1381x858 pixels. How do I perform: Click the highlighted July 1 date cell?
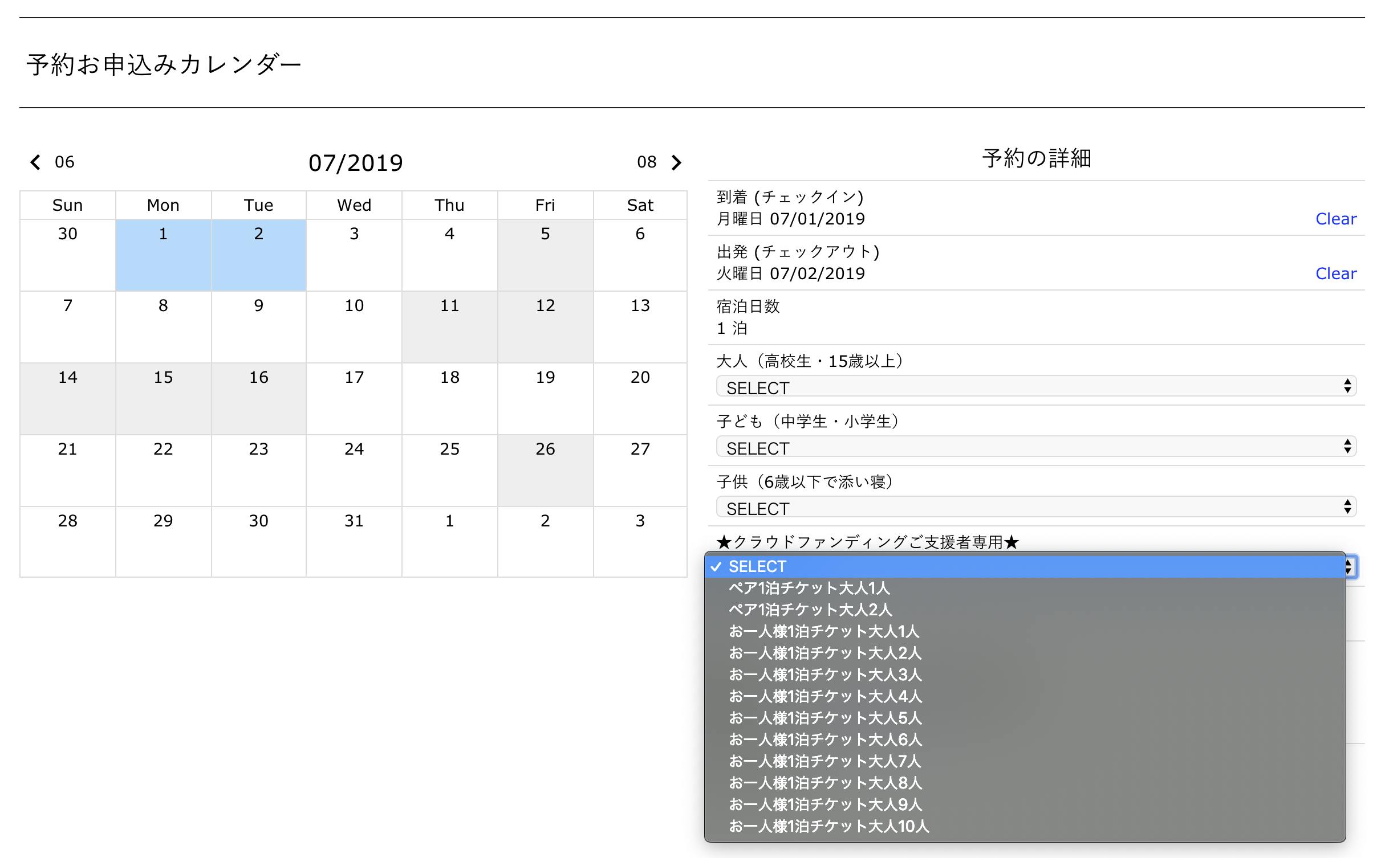[163, 255]
